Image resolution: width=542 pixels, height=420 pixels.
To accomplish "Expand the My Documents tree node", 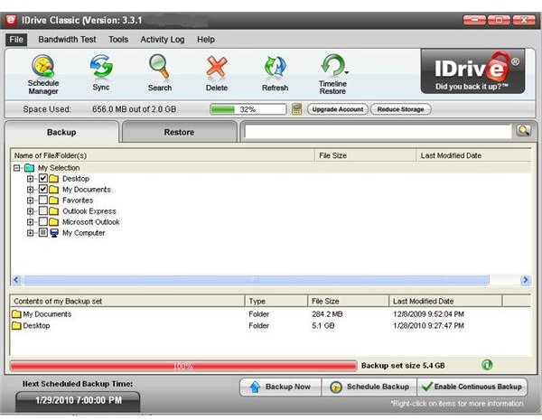I will 31,190.
